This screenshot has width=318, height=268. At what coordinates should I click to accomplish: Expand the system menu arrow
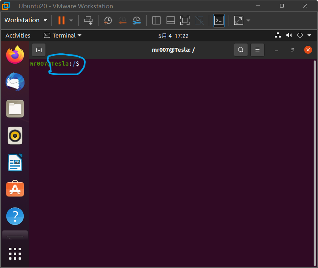coord(309,35)
